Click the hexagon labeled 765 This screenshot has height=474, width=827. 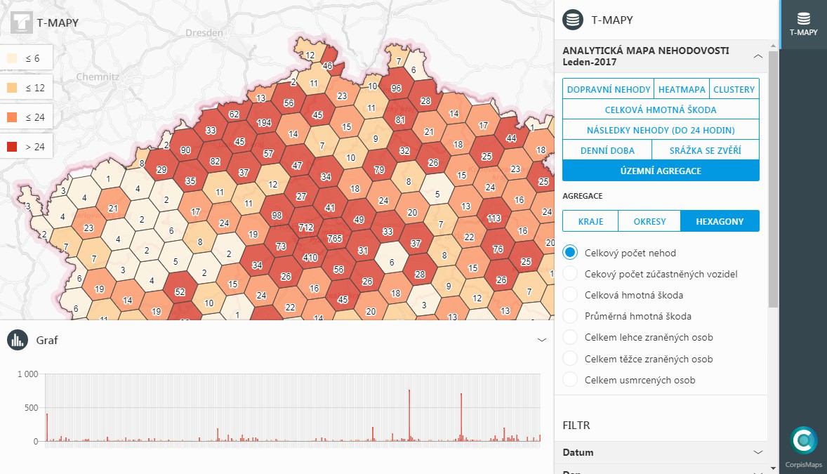click(334, 239)
